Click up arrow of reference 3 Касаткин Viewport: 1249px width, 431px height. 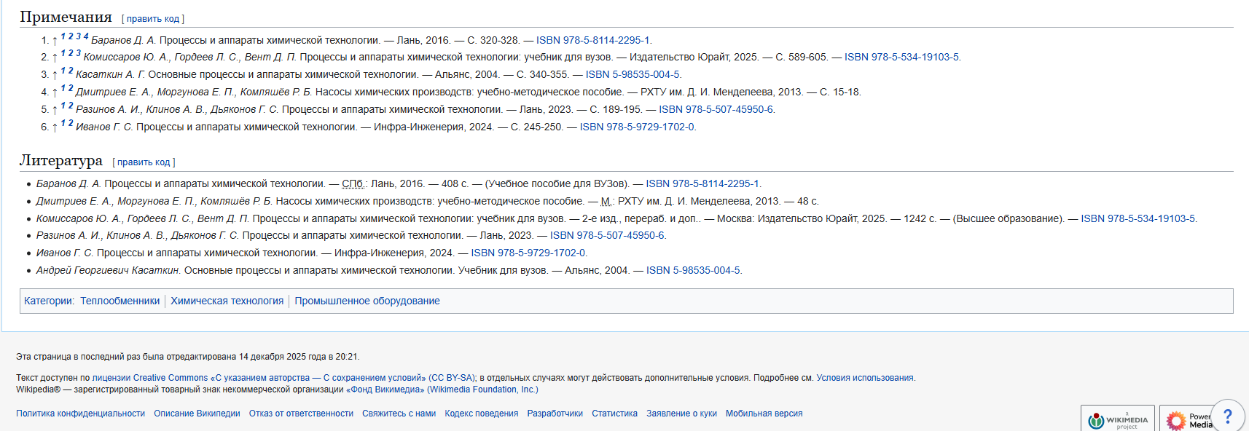pos(55,75)
